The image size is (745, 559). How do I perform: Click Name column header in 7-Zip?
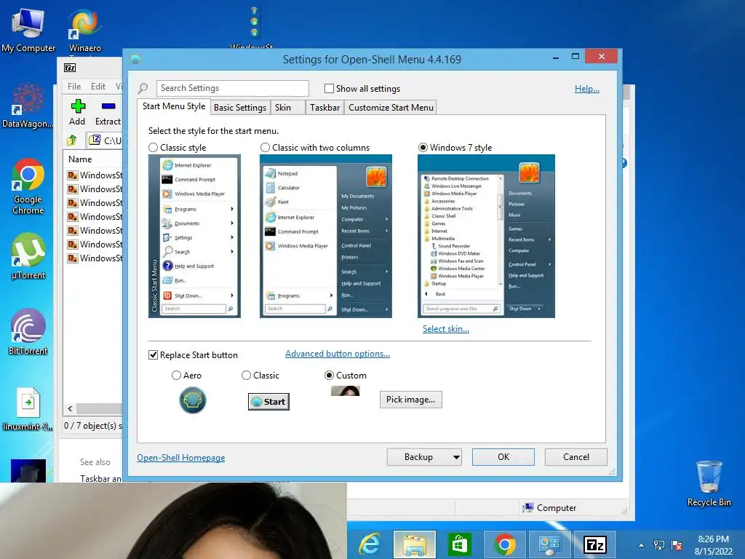point(80,159)
